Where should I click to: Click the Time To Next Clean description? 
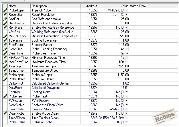45,118
